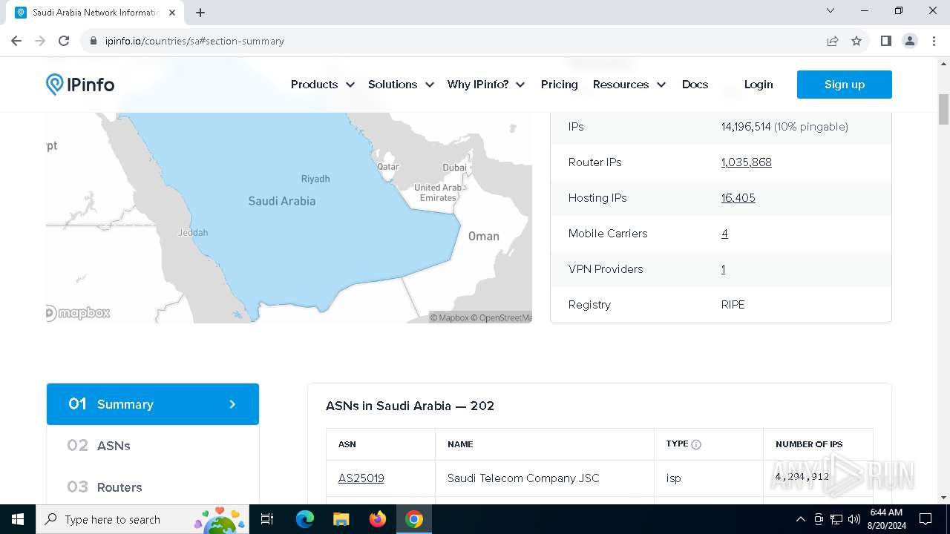This screenshot has width=950, height=534.
Task: Click the IPs value 14,196,514
Action: (x=746, y=127)
